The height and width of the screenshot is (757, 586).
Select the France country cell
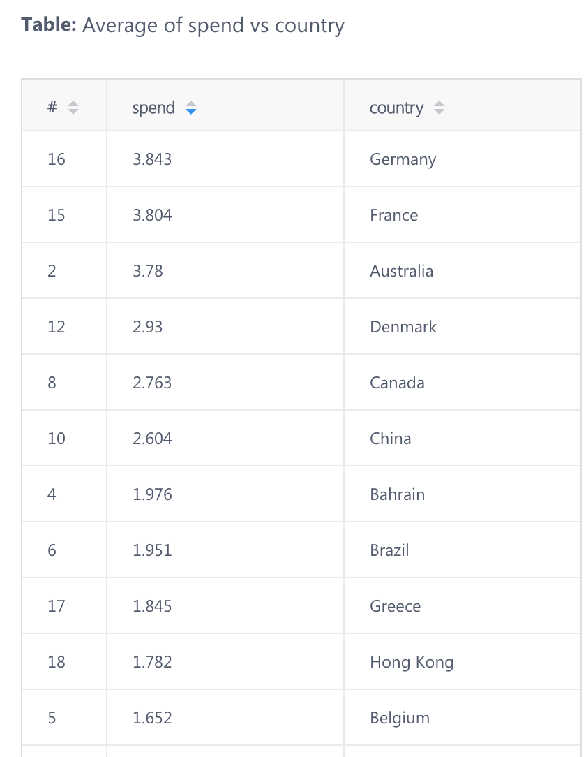click(x=393, y=215)
